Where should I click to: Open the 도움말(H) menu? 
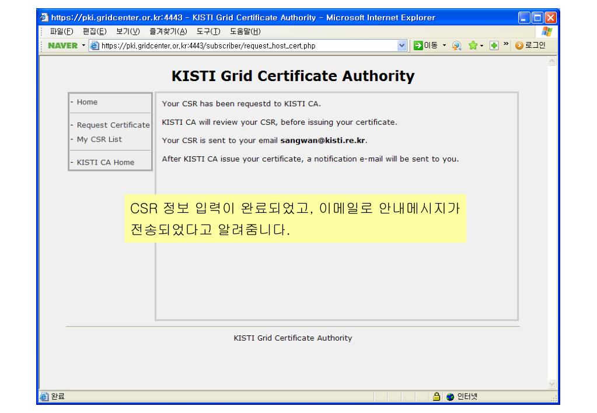click(x=245, y=32)
